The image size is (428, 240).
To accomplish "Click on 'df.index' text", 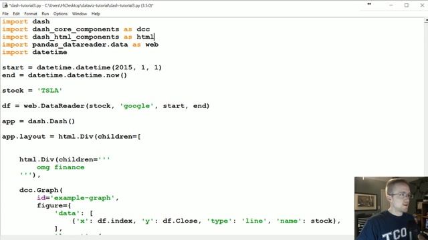I will (115, 221).
